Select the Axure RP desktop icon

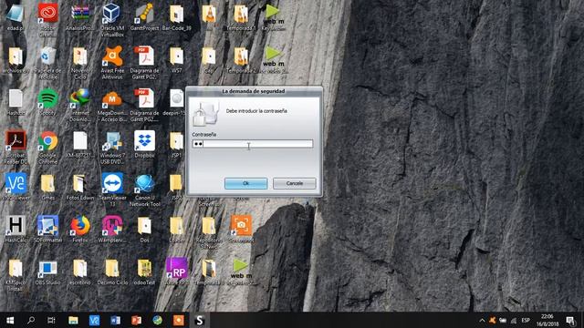(176, 272)
